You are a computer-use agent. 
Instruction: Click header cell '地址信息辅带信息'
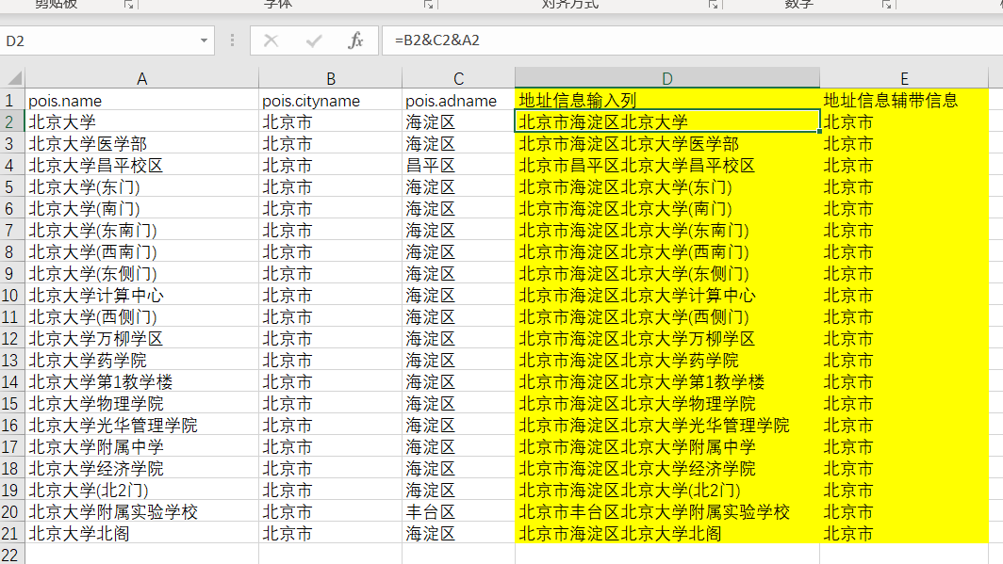point(904,101)
